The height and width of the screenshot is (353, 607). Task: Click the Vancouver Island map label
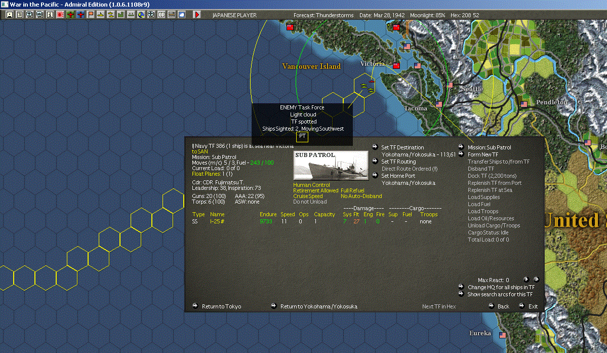[x=311, y=66]
